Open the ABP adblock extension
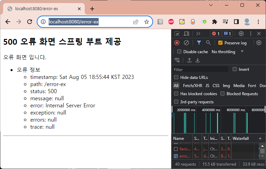 click(171, 22)
